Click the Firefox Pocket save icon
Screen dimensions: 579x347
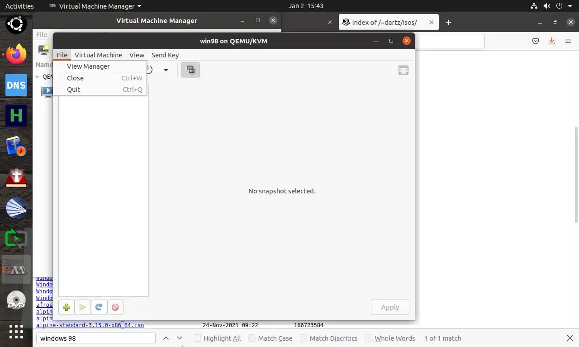(536, 41)
